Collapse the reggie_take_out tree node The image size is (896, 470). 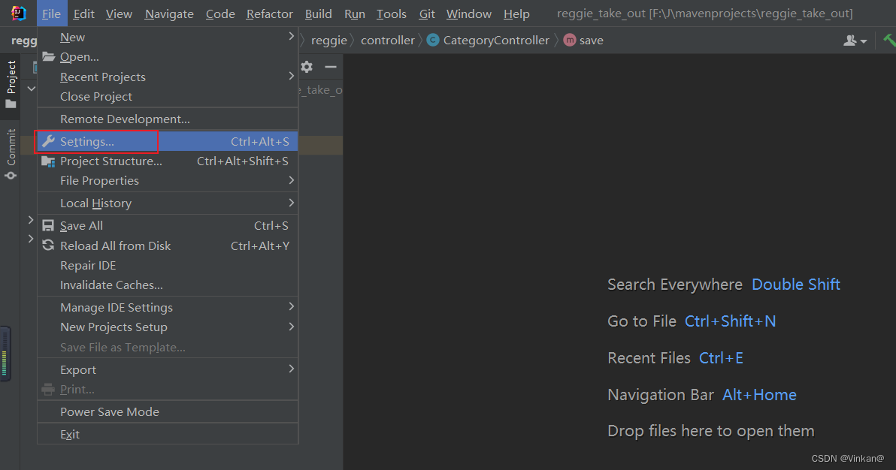[x=31, y=88]
